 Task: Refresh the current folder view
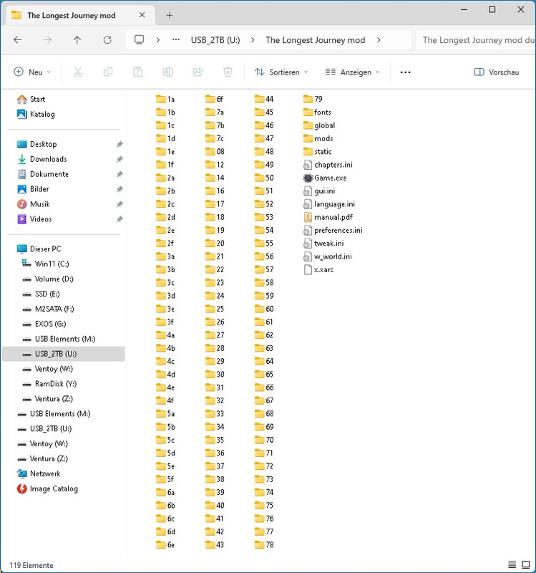coord(107,40)
